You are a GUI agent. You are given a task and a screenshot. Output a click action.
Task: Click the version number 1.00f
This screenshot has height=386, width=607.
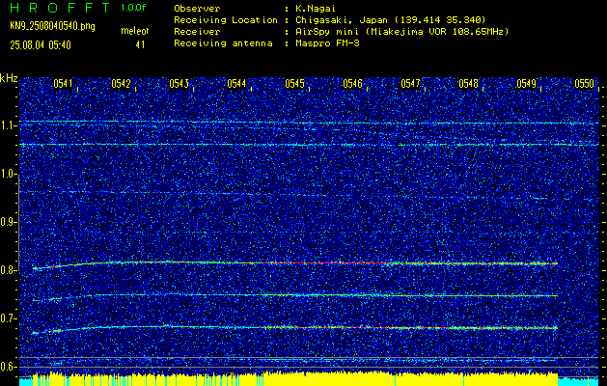point(133,8)
